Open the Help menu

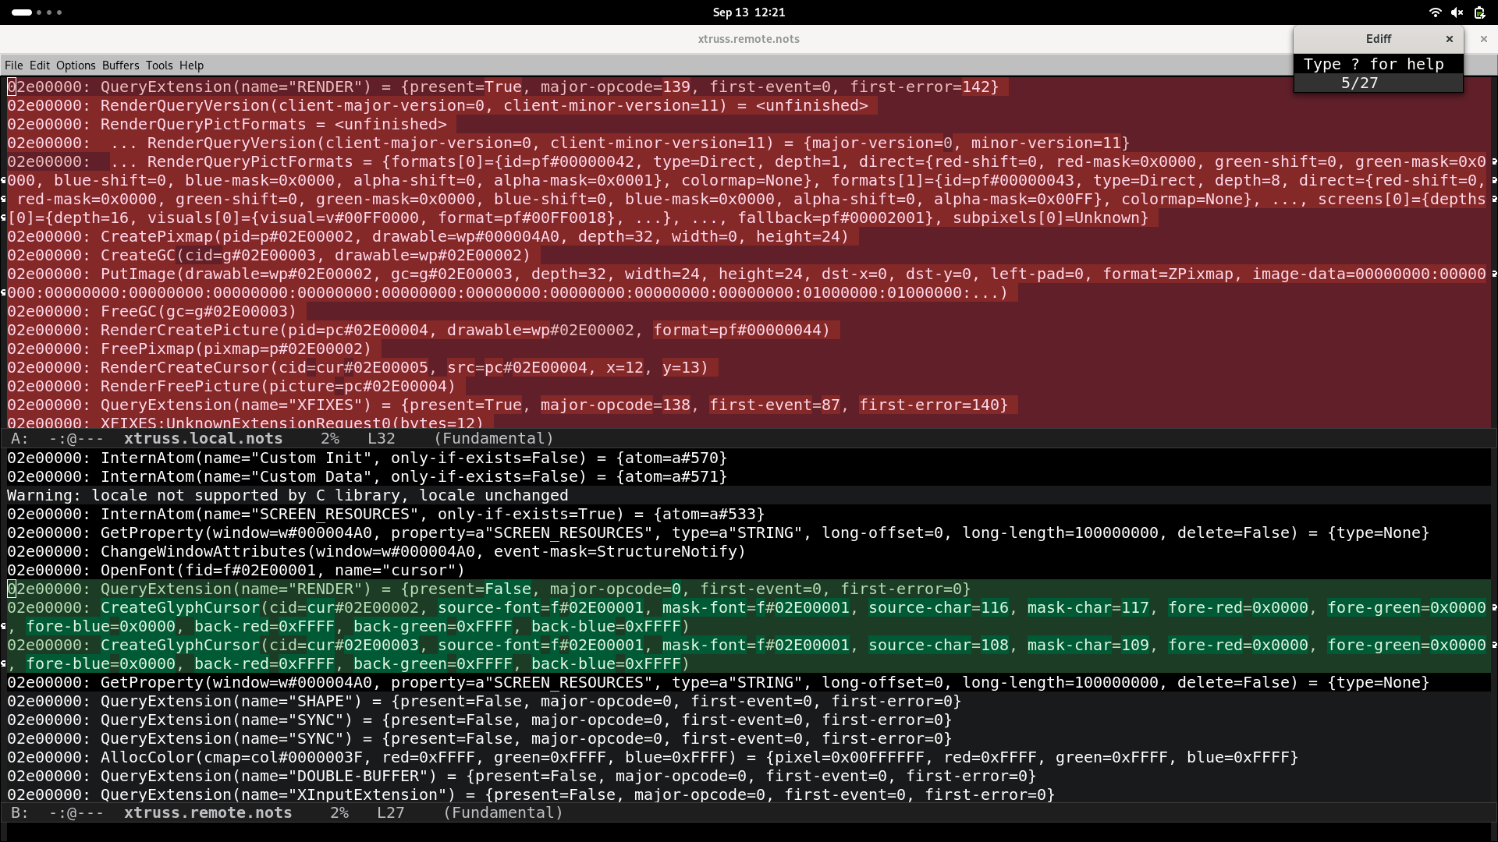(x=190, y=65)
